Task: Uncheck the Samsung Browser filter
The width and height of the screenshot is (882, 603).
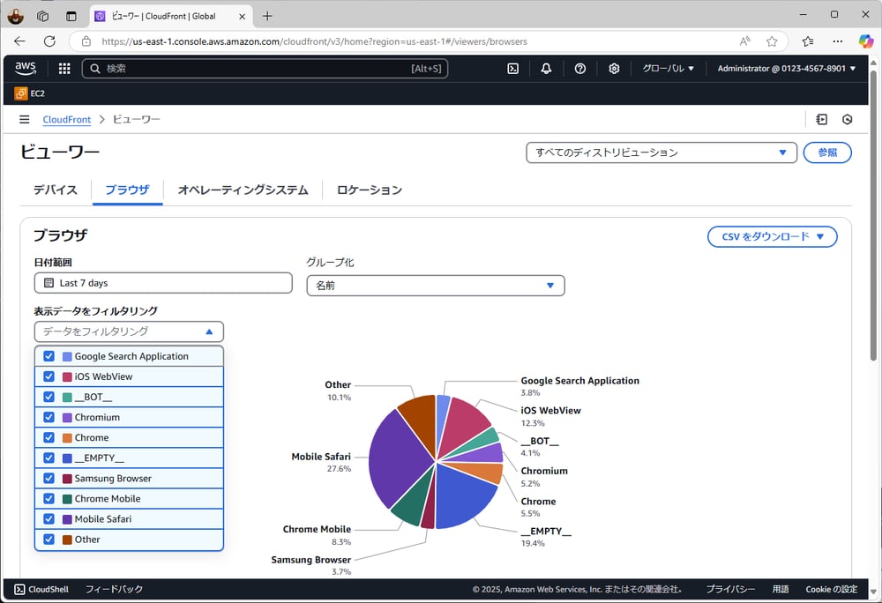Action: pyautogui.click(x=49, y=478)
